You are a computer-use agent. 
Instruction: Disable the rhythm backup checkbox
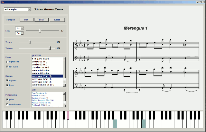point(7,81)
